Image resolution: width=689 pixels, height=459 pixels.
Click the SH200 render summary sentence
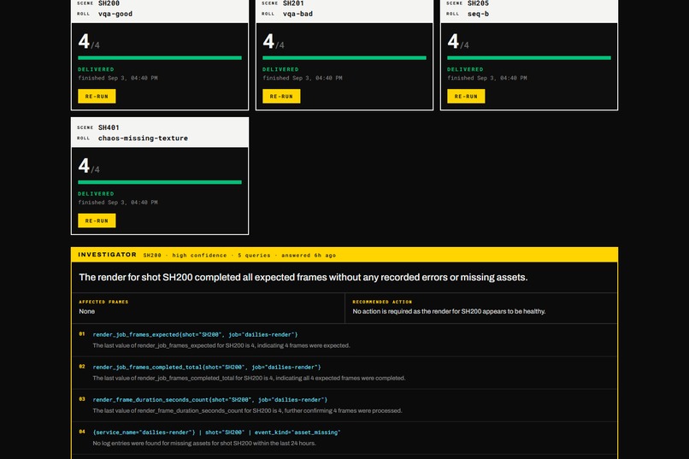click(x=303, y=277)
